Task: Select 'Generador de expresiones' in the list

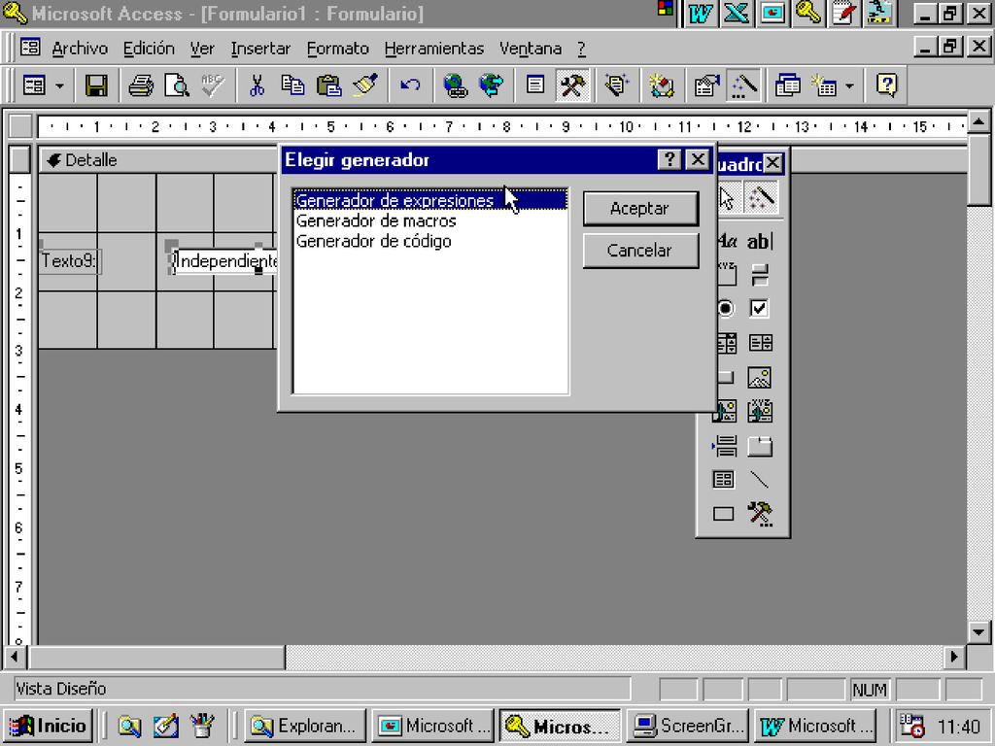Action: click(x=430, y=200)
